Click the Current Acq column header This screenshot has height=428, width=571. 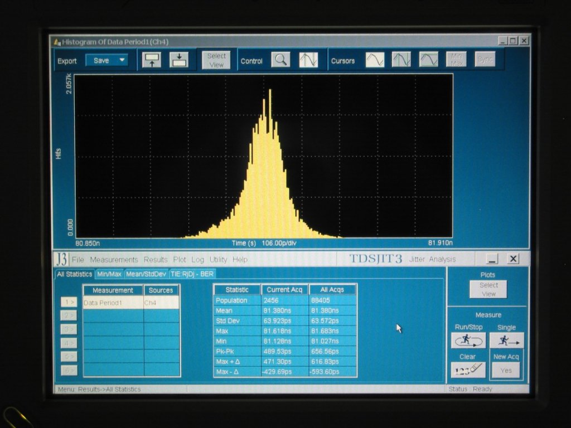[285, 290]
